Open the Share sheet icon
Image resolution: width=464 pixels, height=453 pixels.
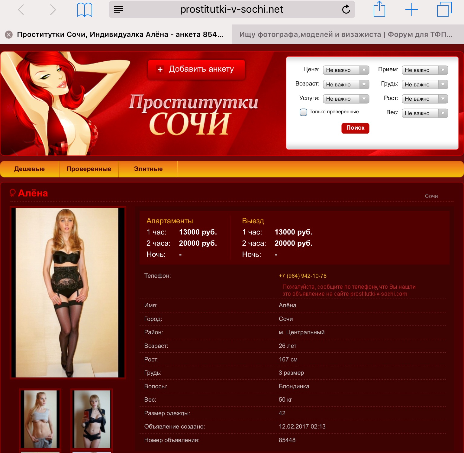[379, 9]
